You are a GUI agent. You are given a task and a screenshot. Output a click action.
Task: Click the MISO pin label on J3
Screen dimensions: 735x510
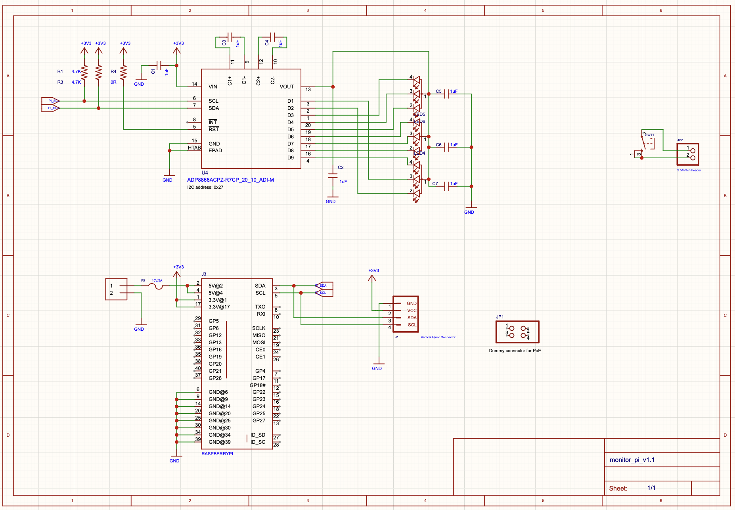259,336
